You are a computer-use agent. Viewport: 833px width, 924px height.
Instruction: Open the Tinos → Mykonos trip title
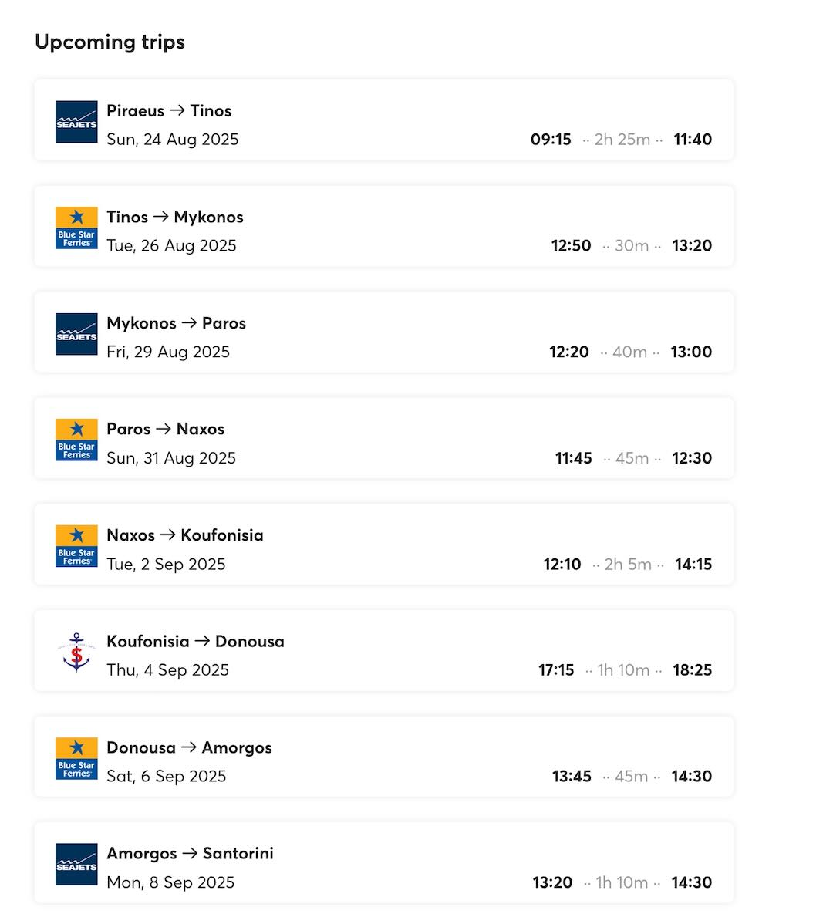(175, 217)
